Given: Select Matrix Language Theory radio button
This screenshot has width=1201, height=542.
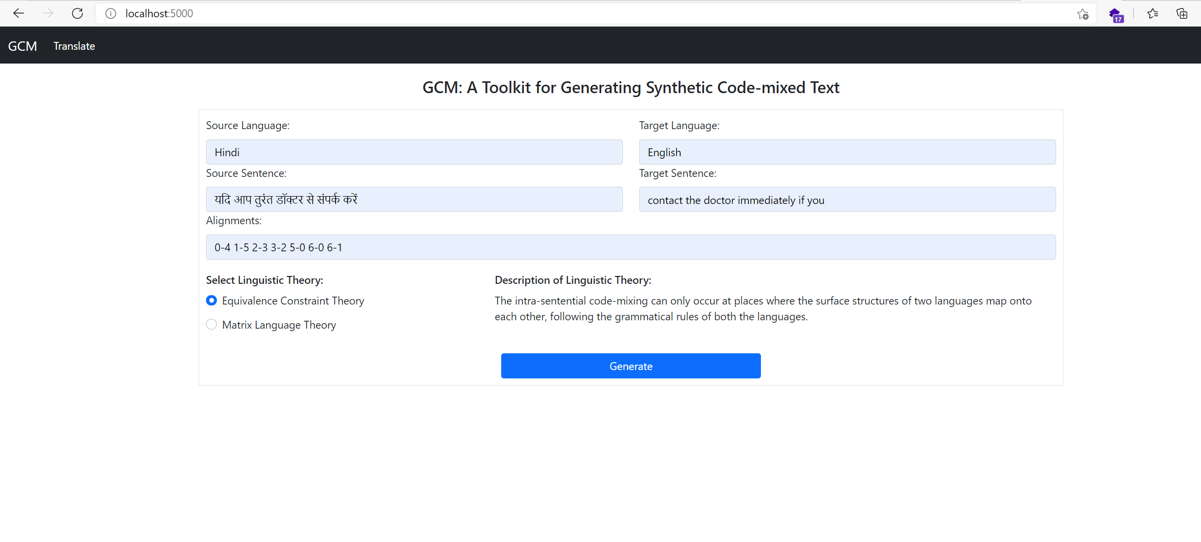Looking at the screenshot, I should [211, 324].
